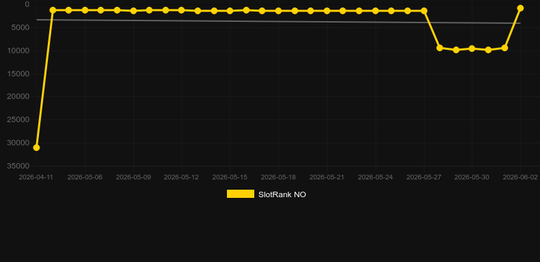Select the final 2026-06-02 data point
Image resolution: width=540 pixels, height=262 pixels.
click(520, 8)
